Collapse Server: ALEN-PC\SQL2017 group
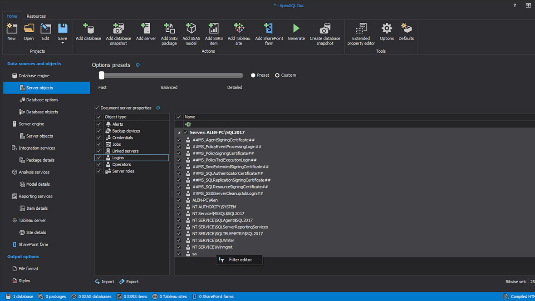Viewport: 535px width, 301px height. pos(179,133)
